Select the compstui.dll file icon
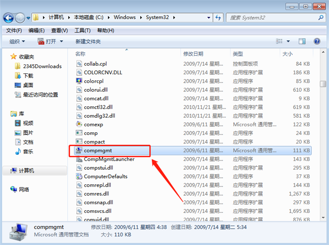329x245 pixels. 79,168
